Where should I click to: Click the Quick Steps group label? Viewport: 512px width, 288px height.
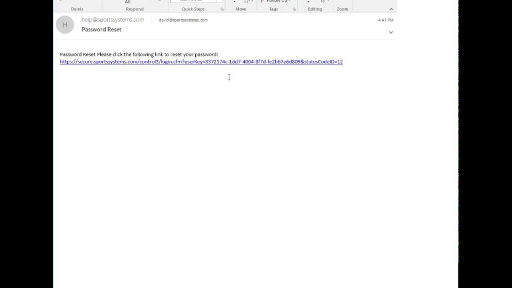(x=193, y=9)
